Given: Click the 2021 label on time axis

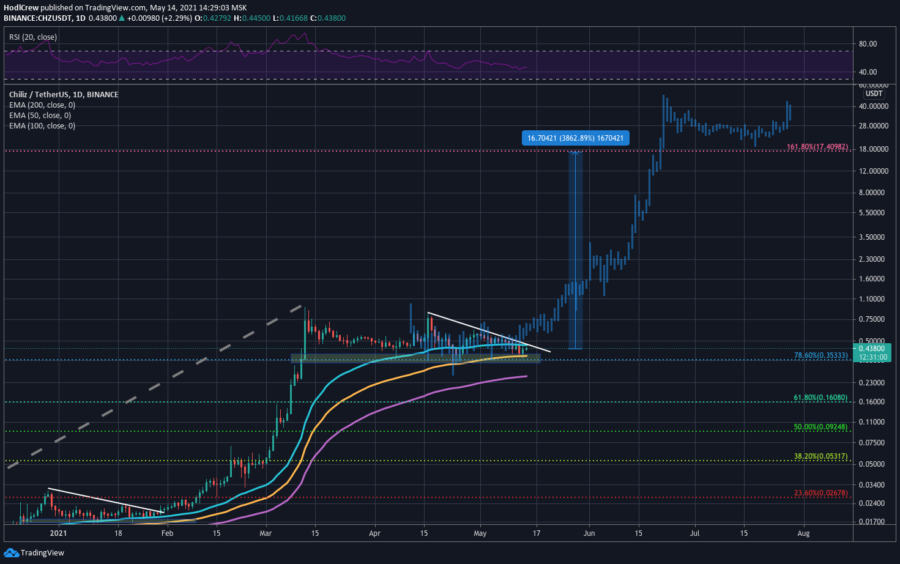Looking at the screenshot, I should [58, 533].
